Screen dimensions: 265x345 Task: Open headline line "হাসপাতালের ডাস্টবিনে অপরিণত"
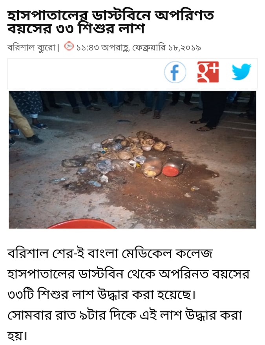[x=110, y=15]
